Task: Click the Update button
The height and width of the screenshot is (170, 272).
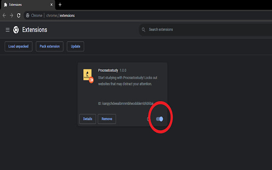Action: (x=76, y=46)
